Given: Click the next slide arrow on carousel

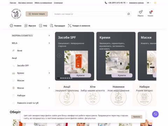Looking at the screenshot, I should coord(152,56).
